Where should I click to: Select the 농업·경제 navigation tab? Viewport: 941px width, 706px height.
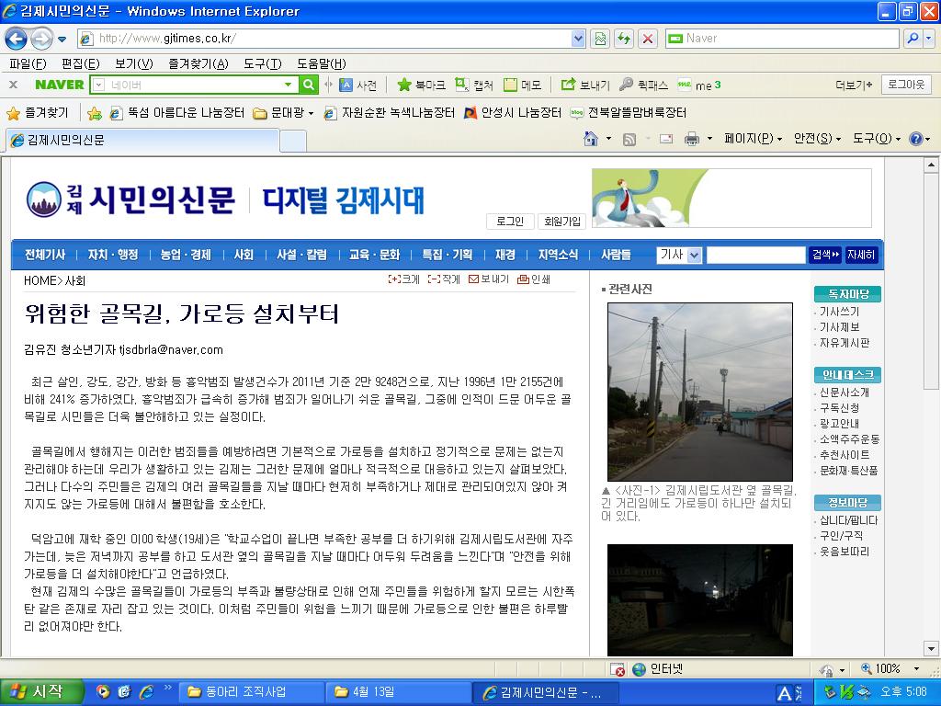coord(186,255)
